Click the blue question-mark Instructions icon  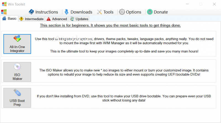tap(31, 12)
